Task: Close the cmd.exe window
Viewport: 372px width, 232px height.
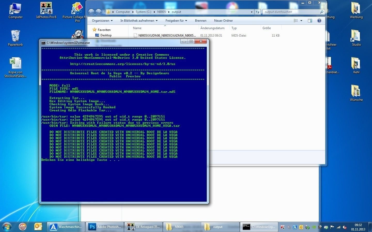Action: (x=201, y=42)
